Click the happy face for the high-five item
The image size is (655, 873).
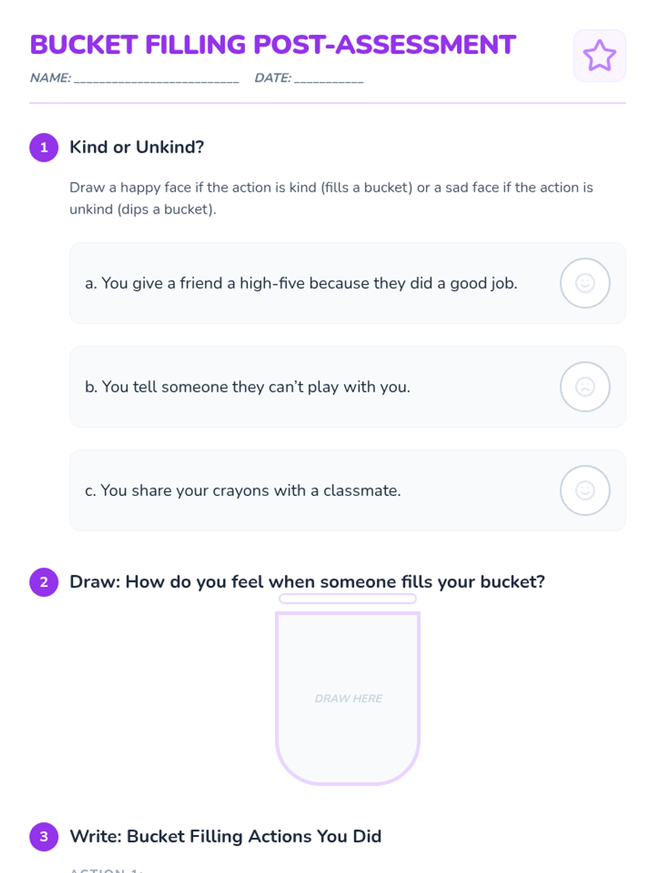(x=585, y=283)
